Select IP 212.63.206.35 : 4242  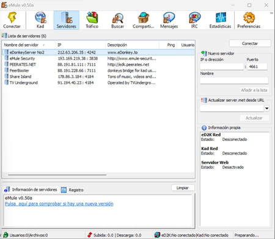click(76, 52)
